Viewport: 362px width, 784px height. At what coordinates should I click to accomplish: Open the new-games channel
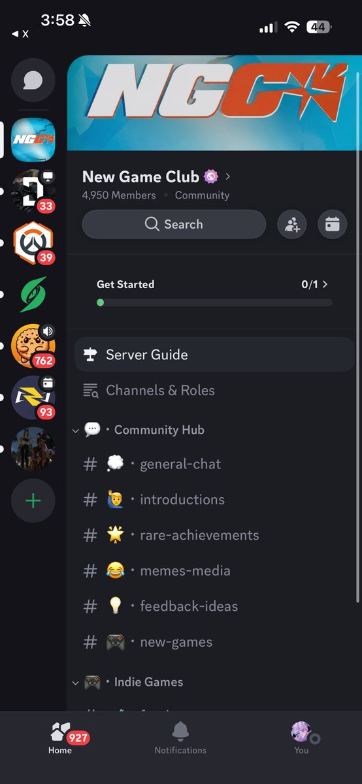pos(214,642)
